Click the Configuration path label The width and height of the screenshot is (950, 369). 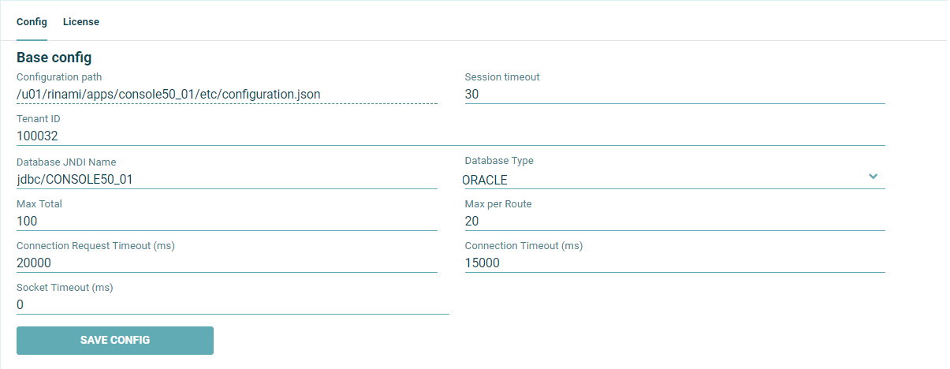[x=59, y=77]
